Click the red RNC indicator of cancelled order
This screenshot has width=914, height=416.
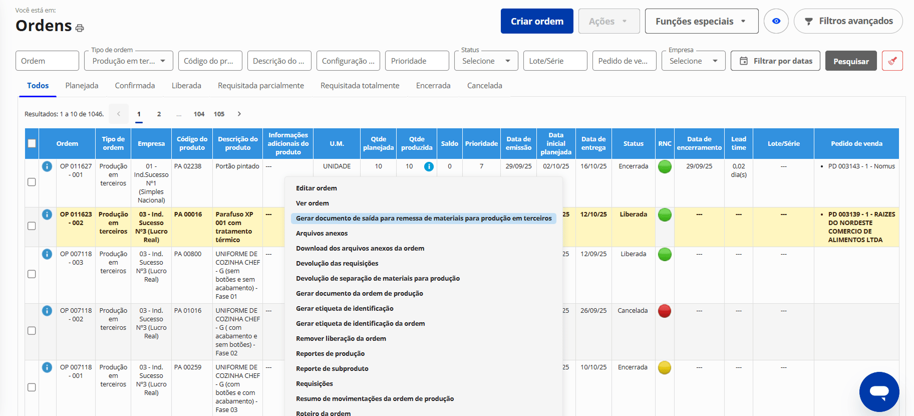[664, 311]
